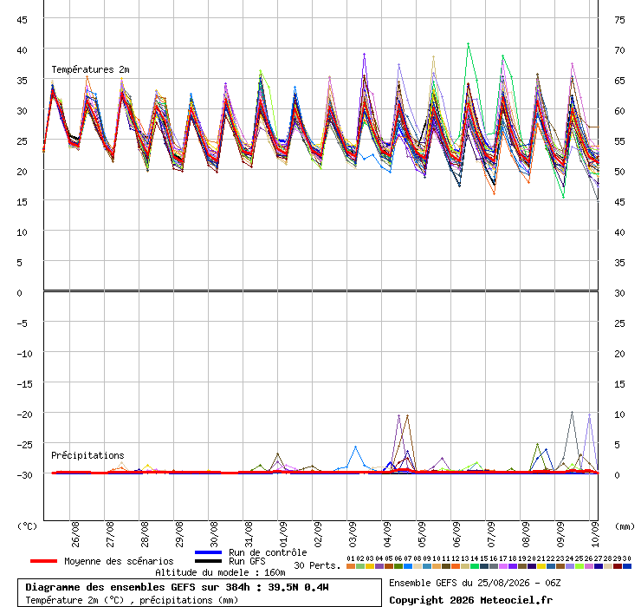This screenshot has height=607, width=641.
Task: Click the perturbation 30 blue legend swatch
Action: pyautogui.click(x=626, y=566)
